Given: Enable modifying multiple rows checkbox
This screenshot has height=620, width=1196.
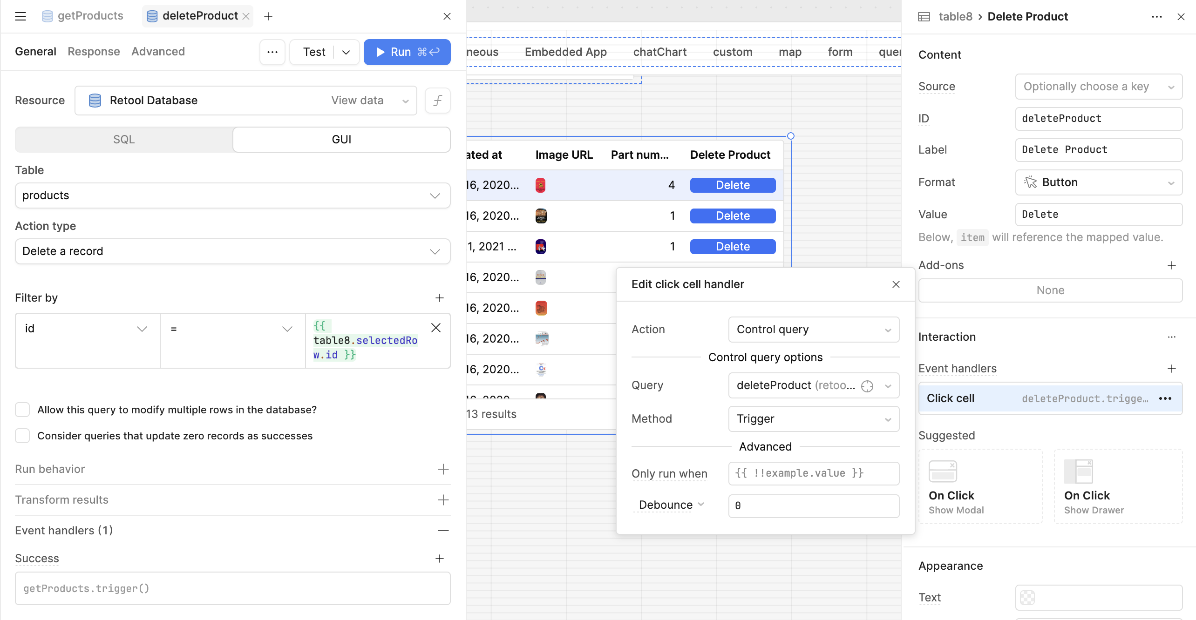Looking at the screenshot, I should 22,410.
